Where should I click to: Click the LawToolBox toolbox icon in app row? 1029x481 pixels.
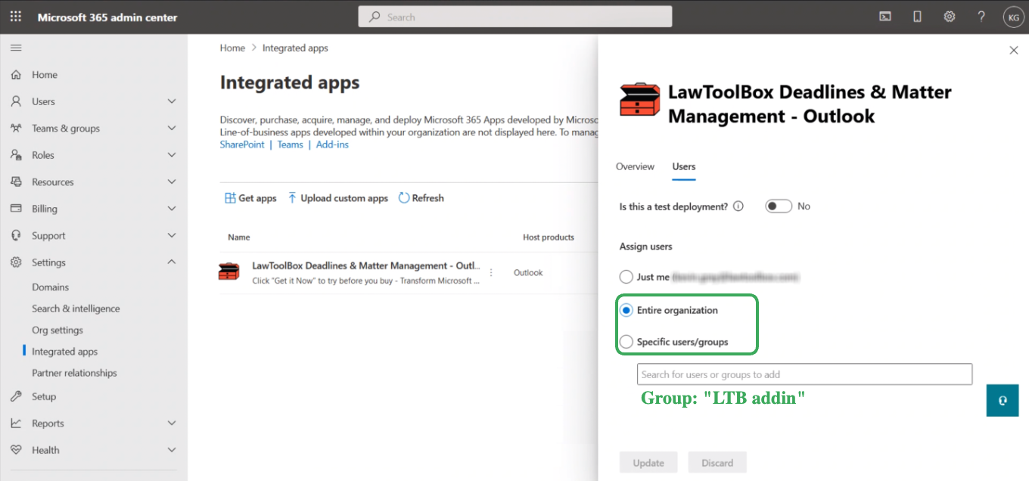(x=228, y=272)
